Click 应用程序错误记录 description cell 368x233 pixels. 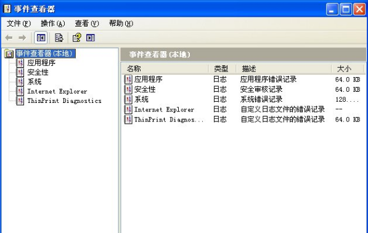click(268, 80)
